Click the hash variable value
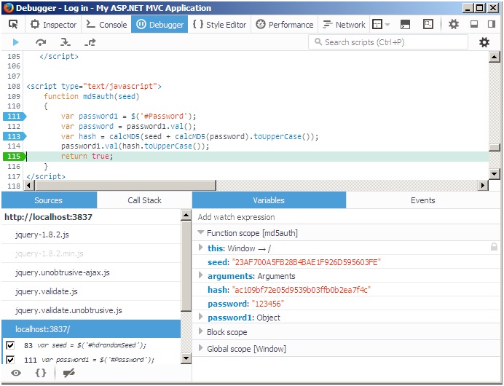The width and height of the screenshot is (504, 386). (x=302, y=290)
